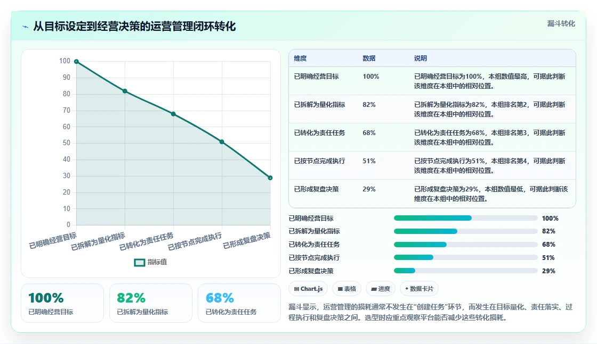Click progress list label 已按节点完成执行
This screenshot has height=344, width=597.
tap(314, 257)
